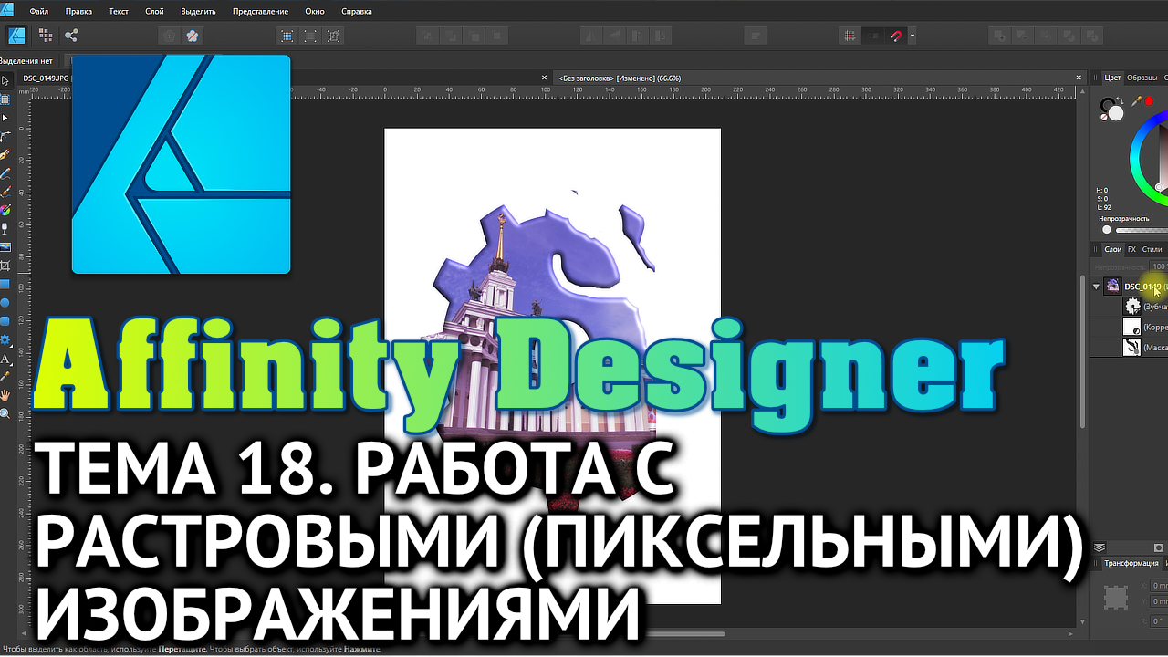
Task: Switch to the Designer persona icon
Action: (x=16, y=36)
